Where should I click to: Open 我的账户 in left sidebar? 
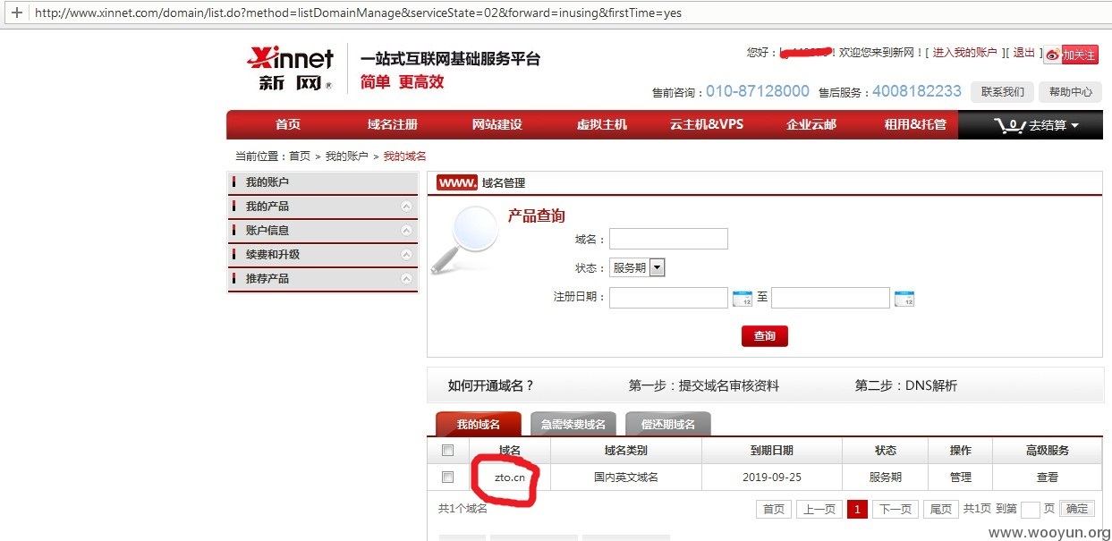point(323,182)
